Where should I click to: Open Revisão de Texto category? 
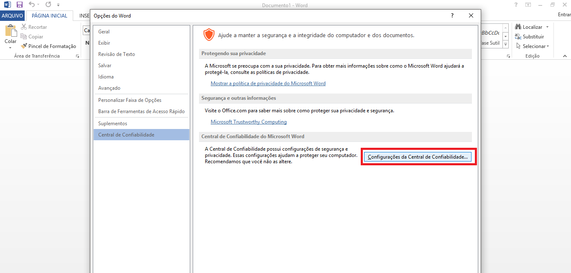click(141, 54)
